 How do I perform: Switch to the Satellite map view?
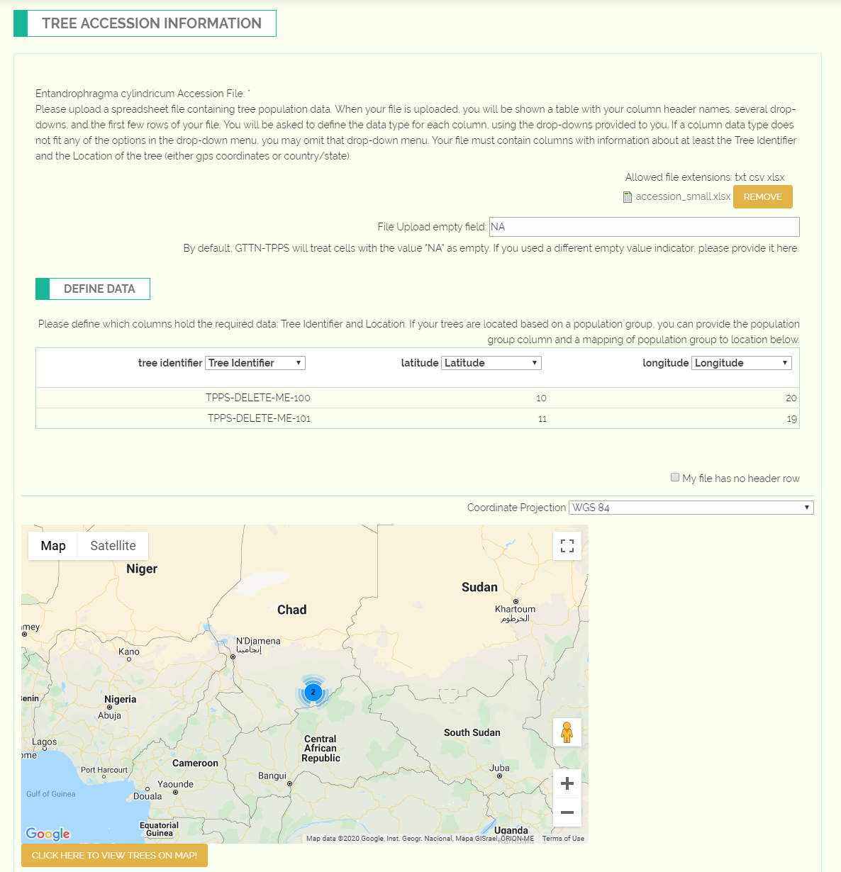point(113,546)
